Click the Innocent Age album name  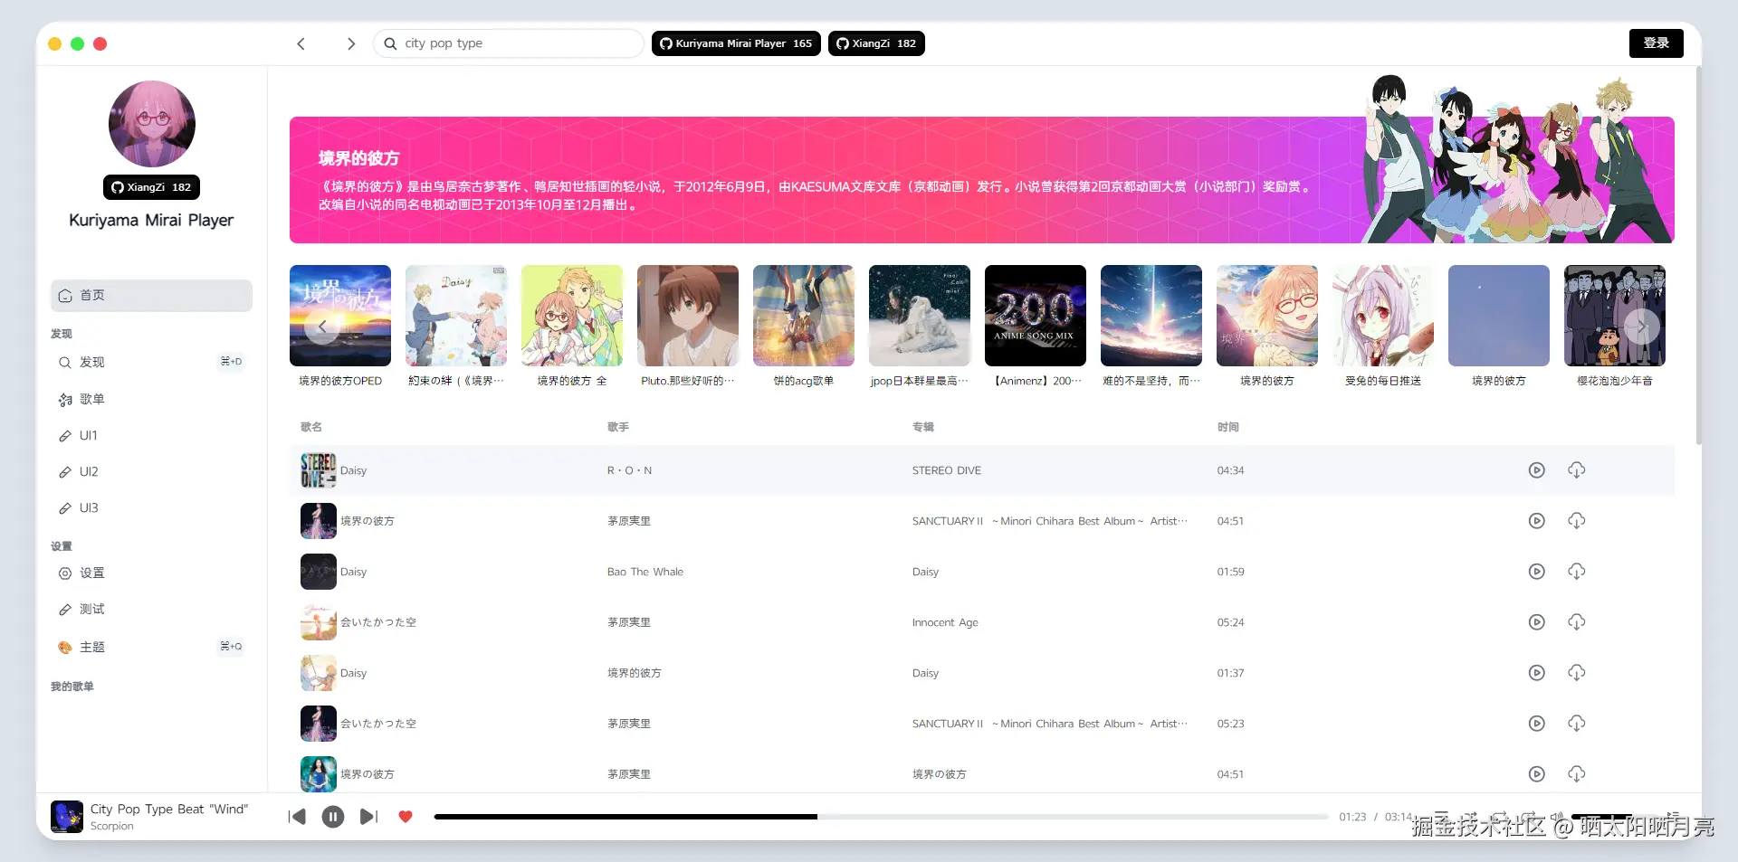[x=945, y=622]
